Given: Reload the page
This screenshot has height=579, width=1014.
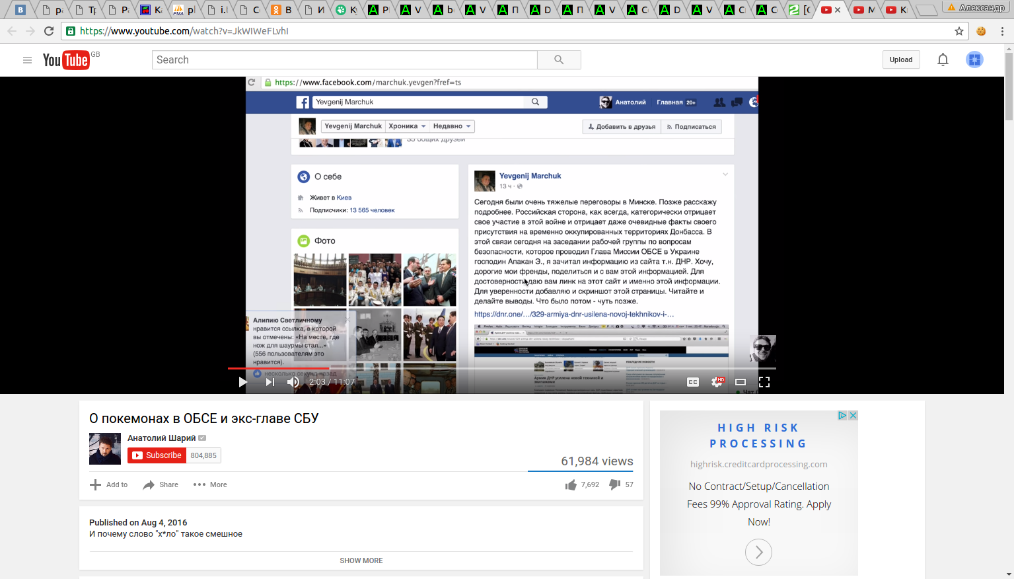Looking at the screenshot, I should coord(49,31).
